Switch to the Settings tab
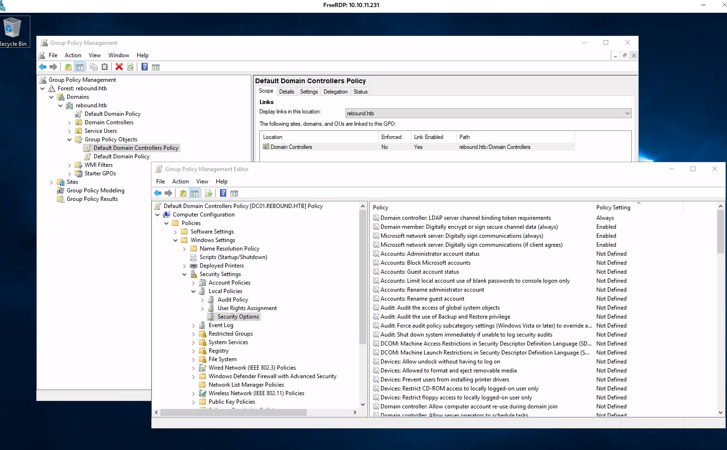Screen dimensions: 727x450 tap(309, 92)
